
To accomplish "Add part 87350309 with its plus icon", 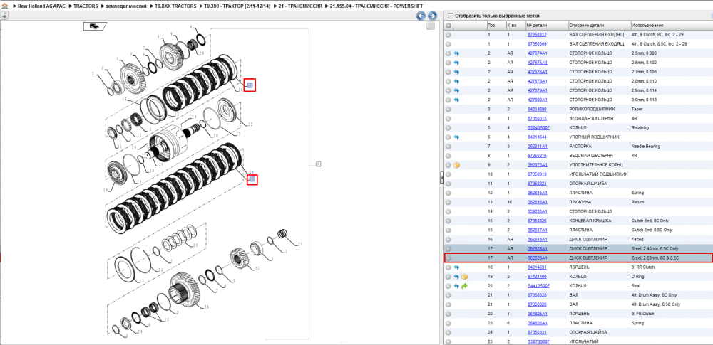I will [448, 44].
